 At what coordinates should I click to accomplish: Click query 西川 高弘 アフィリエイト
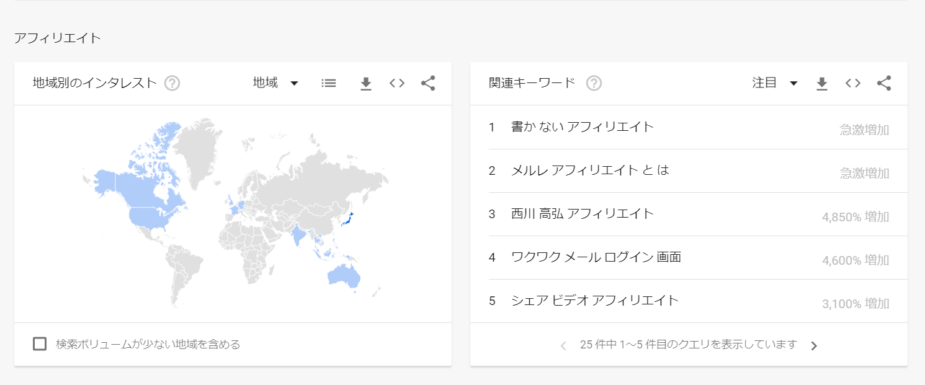582,214
